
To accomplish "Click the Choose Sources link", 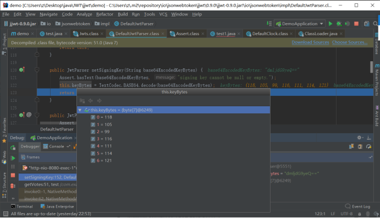I will click(x=349, y=42).
